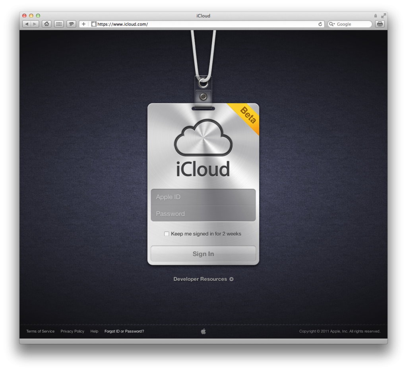
Task: Show Top Sites grid button
Action: (x=59, y=24)
